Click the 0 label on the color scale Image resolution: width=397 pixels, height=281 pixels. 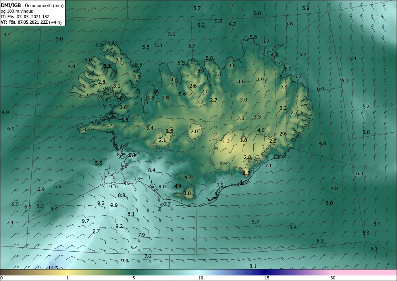(2, 278)
